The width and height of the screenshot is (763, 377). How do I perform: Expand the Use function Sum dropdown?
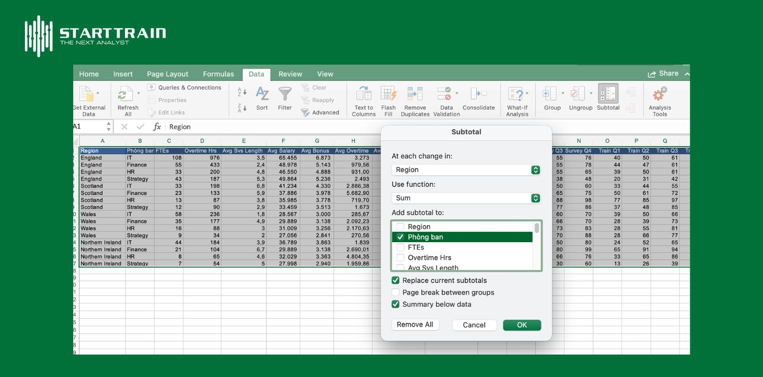465,198
